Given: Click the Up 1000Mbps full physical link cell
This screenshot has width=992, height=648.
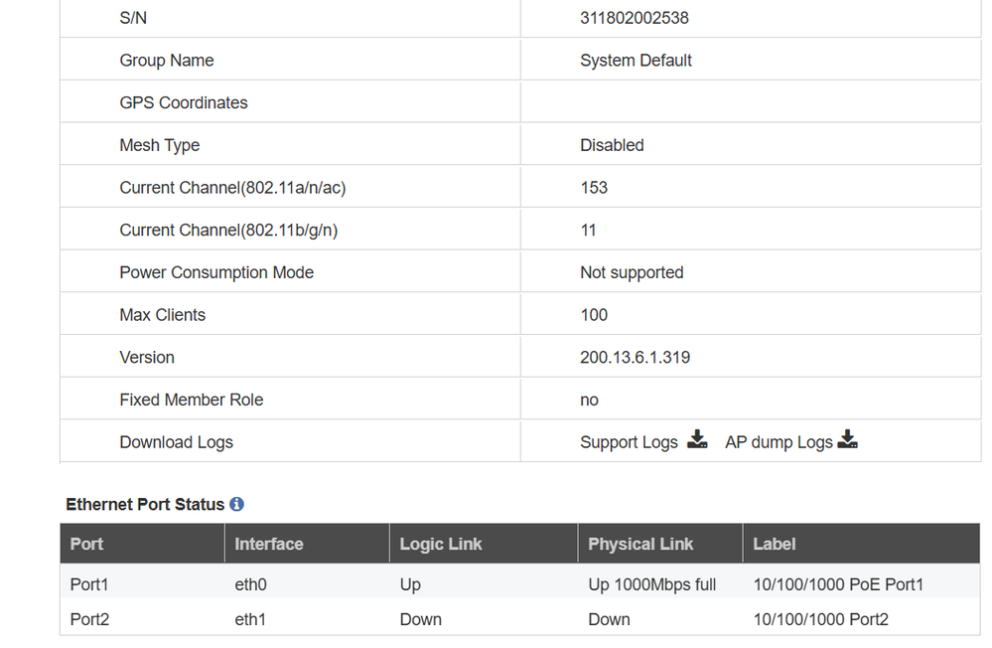Looking at the screenshot, I should click(x=651, y=584).
